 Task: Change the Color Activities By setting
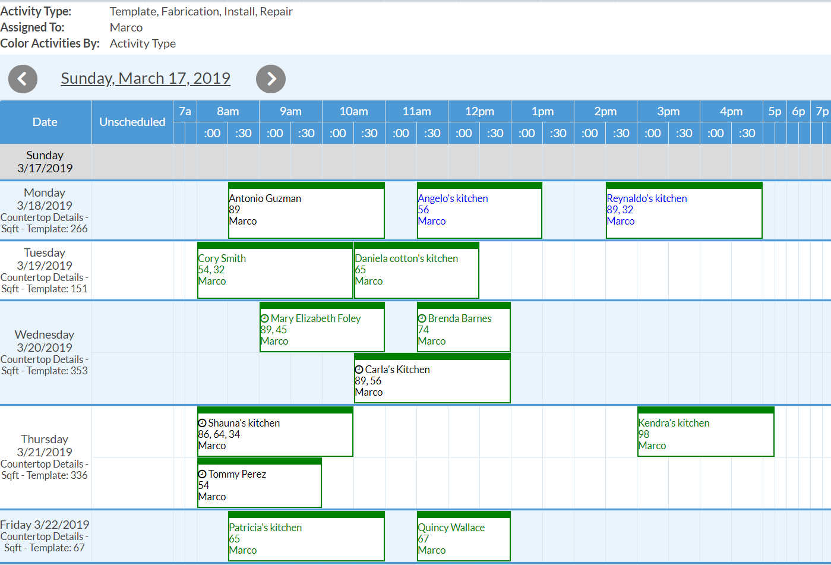(x=143, y=43)
